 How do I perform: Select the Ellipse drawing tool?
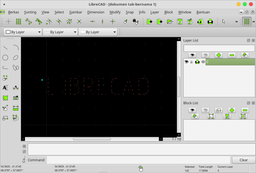16,58
